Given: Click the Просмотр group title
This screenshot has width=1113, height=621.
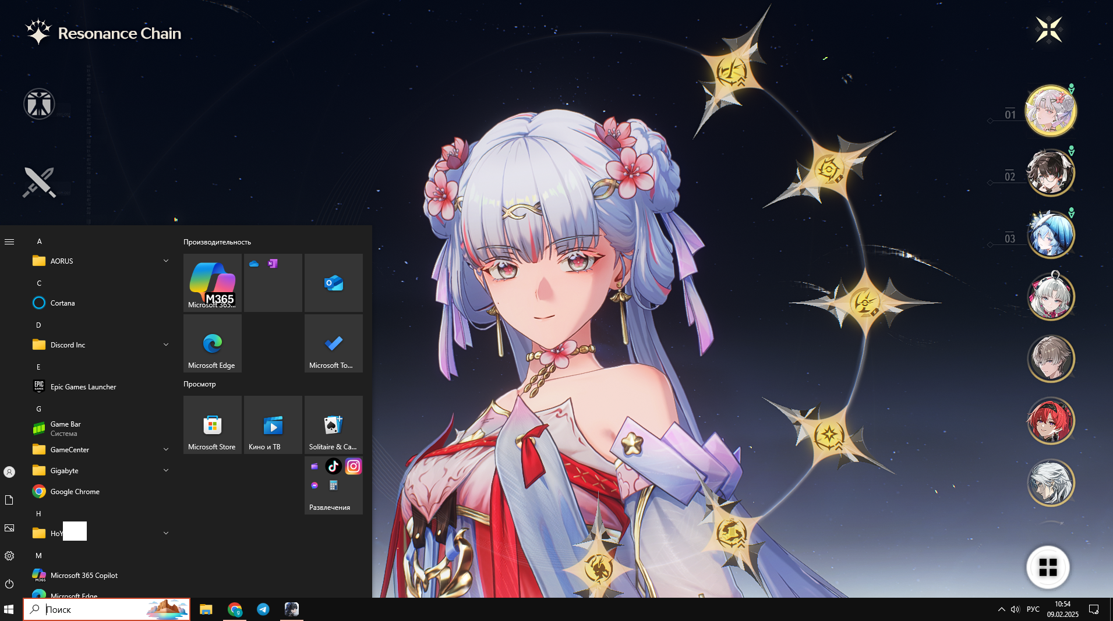Looking at the screenshot, I should 200,384.
